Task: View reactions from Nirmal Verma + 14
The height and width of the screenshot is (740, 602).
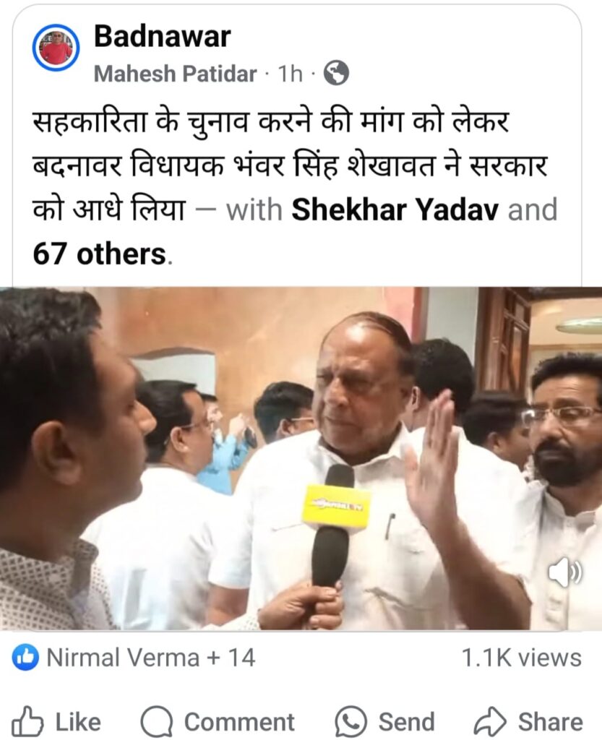Action: pyautogui.click(x=151, y=658)
